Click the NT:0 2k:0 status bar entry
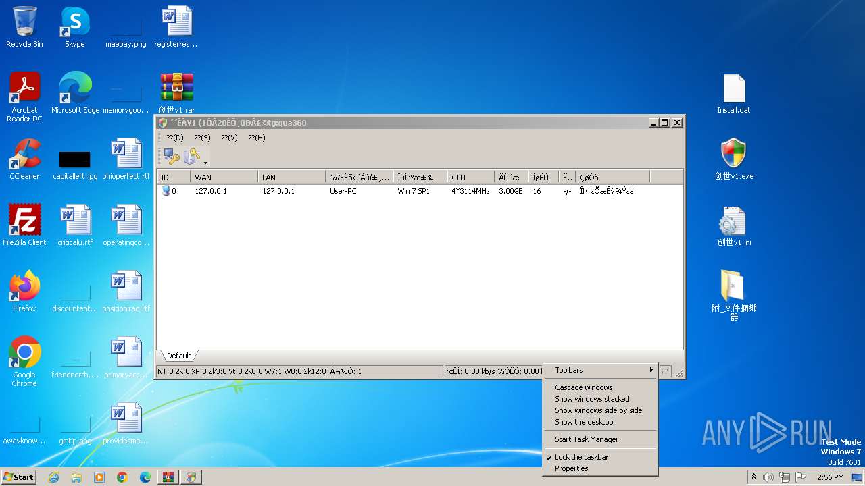Screen dimensions: 865x486 (299, 371)
